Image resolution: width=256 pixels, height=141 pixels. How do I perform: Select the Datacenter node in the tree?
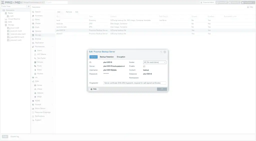10,10
